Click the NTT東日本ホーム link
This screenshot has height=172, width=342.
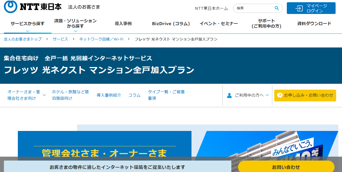(x=212, y=8)
